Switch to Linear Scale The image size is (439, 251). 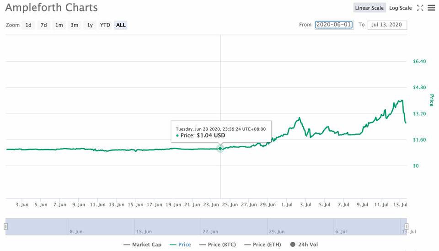369,8
